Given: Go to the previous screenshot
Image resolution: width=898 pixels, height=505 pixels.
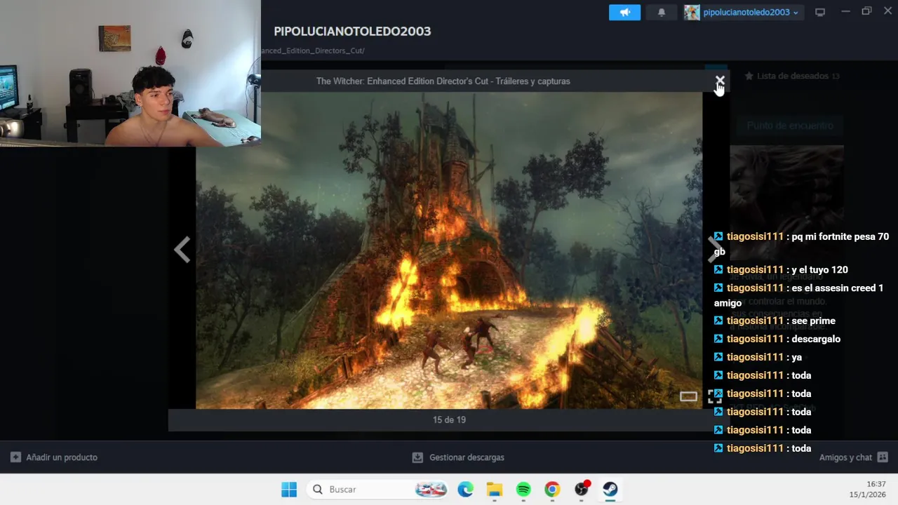Looking at the screenshot, I should click(182, 250).
